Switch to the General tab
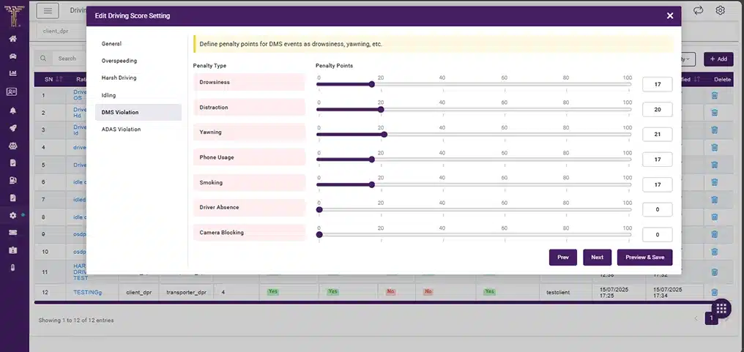Viewport: 744px width, 352px height. click(111, 44)
